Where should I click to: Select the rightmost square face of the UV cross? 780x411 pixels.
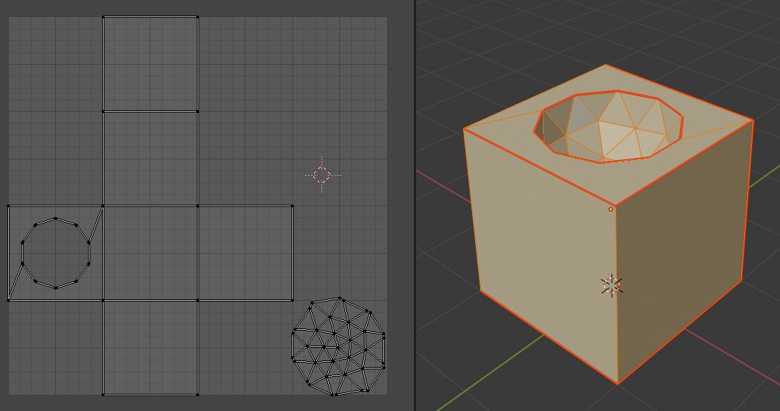click(x=245, y=253)
